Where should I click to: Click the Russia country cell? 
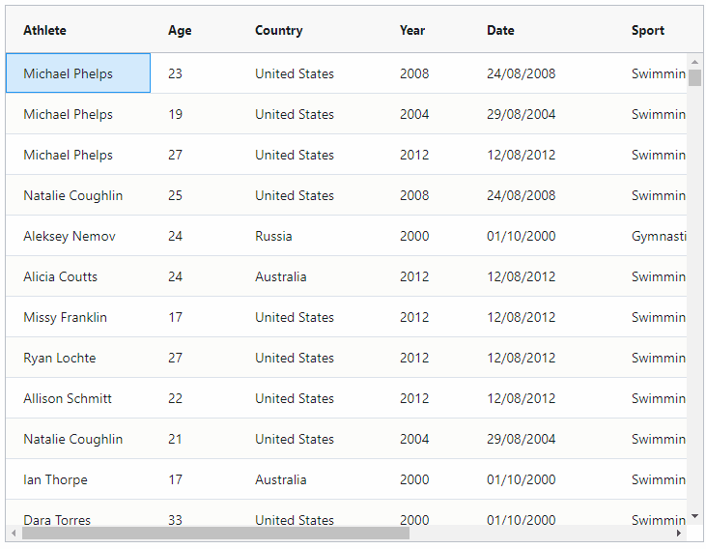273,236
